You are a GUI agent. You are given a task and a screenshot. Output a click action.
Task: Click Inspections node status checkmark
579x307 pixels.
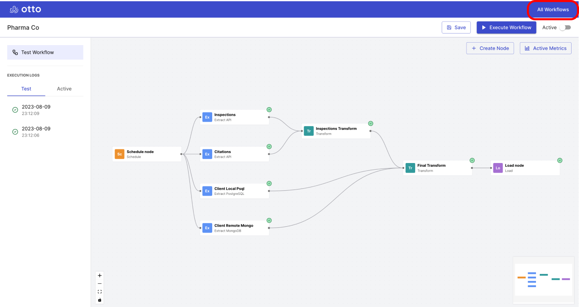[x=269, y=110]
